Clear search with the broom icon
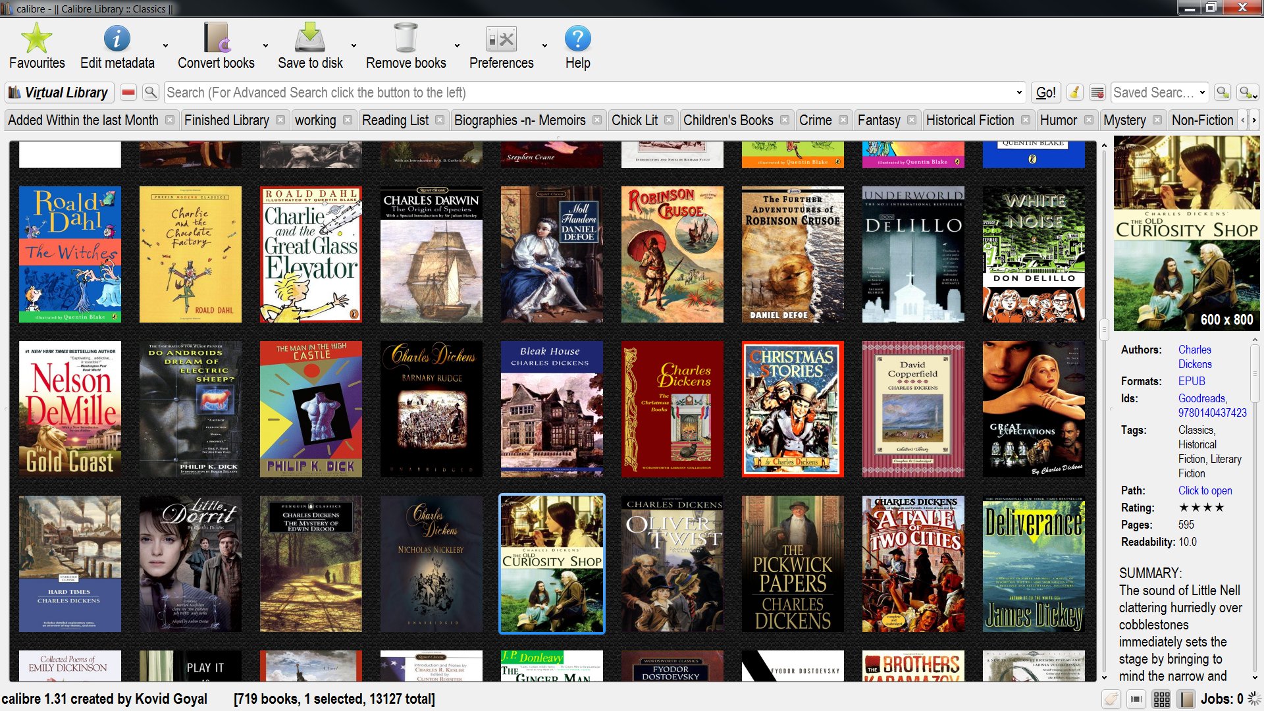This screenshot has height=711, width=1264. click(1074, 93)
